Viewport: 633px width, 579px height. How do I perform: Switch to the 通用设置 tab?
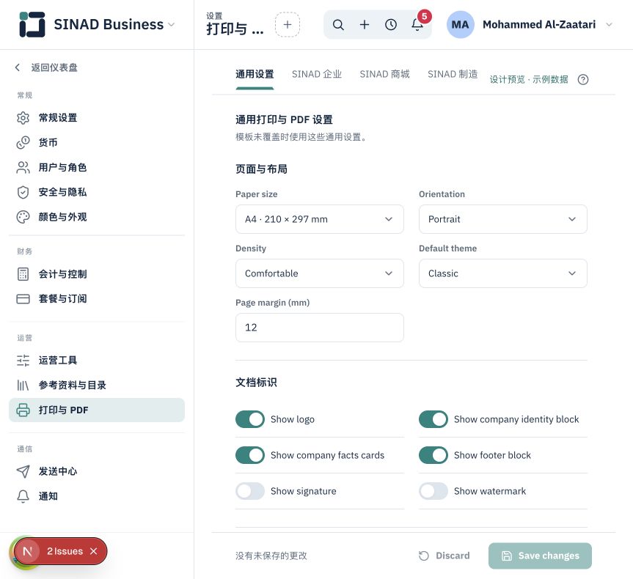tap(255, 74)
